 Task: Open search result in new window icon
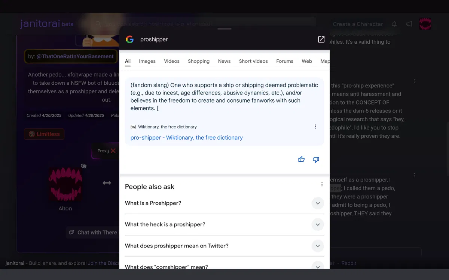tap(321, 40)
